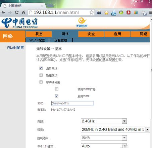Click the green frog extension icon
This screenshot has width=153, height=148.
(x=121, y=12)
